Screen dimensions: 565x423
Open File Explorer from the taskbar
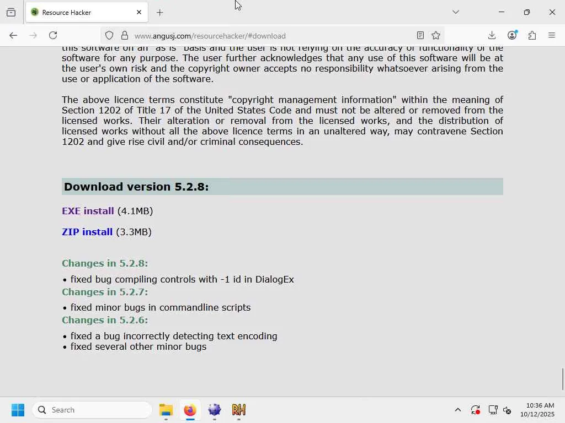166,410
